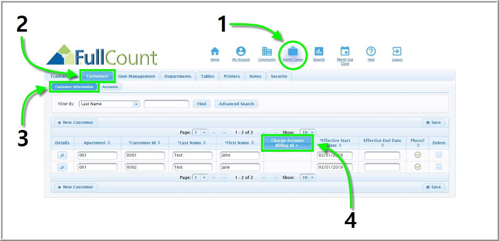The image size is (499, 241).
Task: Click the filter search text field
Action: point(166,104)
